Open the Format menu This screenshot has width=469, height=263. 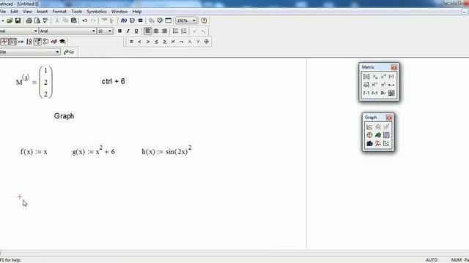[59, 12]
